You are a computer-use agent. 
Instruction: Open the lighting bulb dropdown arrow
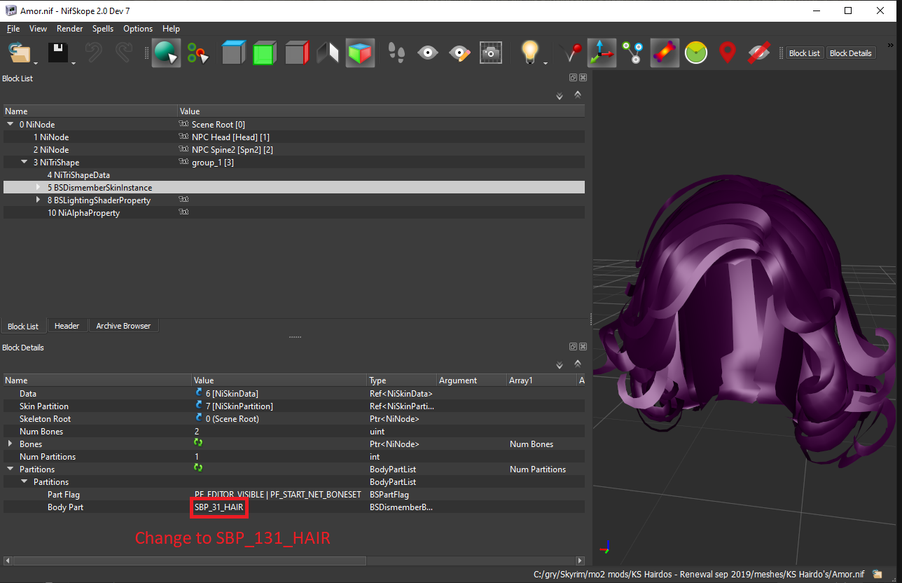pos(546,63)
